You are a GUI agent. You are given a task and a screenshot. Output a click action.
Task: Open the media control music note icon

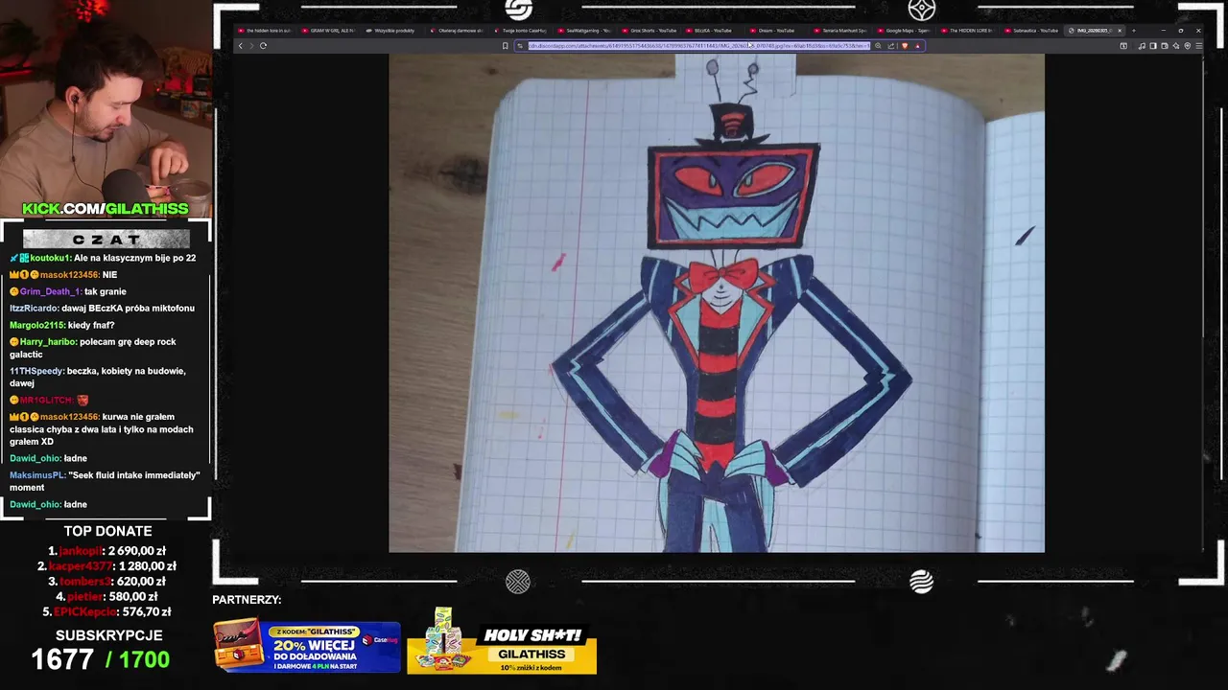pos(1142,46)
